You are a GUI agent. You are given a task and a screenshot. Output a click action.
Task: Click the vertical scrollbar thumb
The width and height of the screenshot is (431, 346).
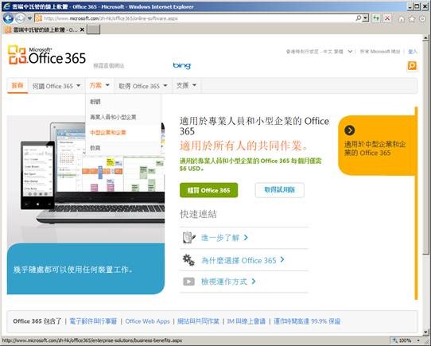425,148
